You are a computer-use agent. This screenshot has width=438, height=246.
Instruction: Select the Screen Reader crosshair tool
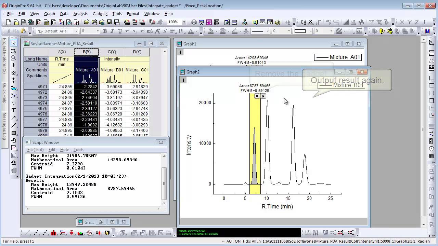coord(14,65)
